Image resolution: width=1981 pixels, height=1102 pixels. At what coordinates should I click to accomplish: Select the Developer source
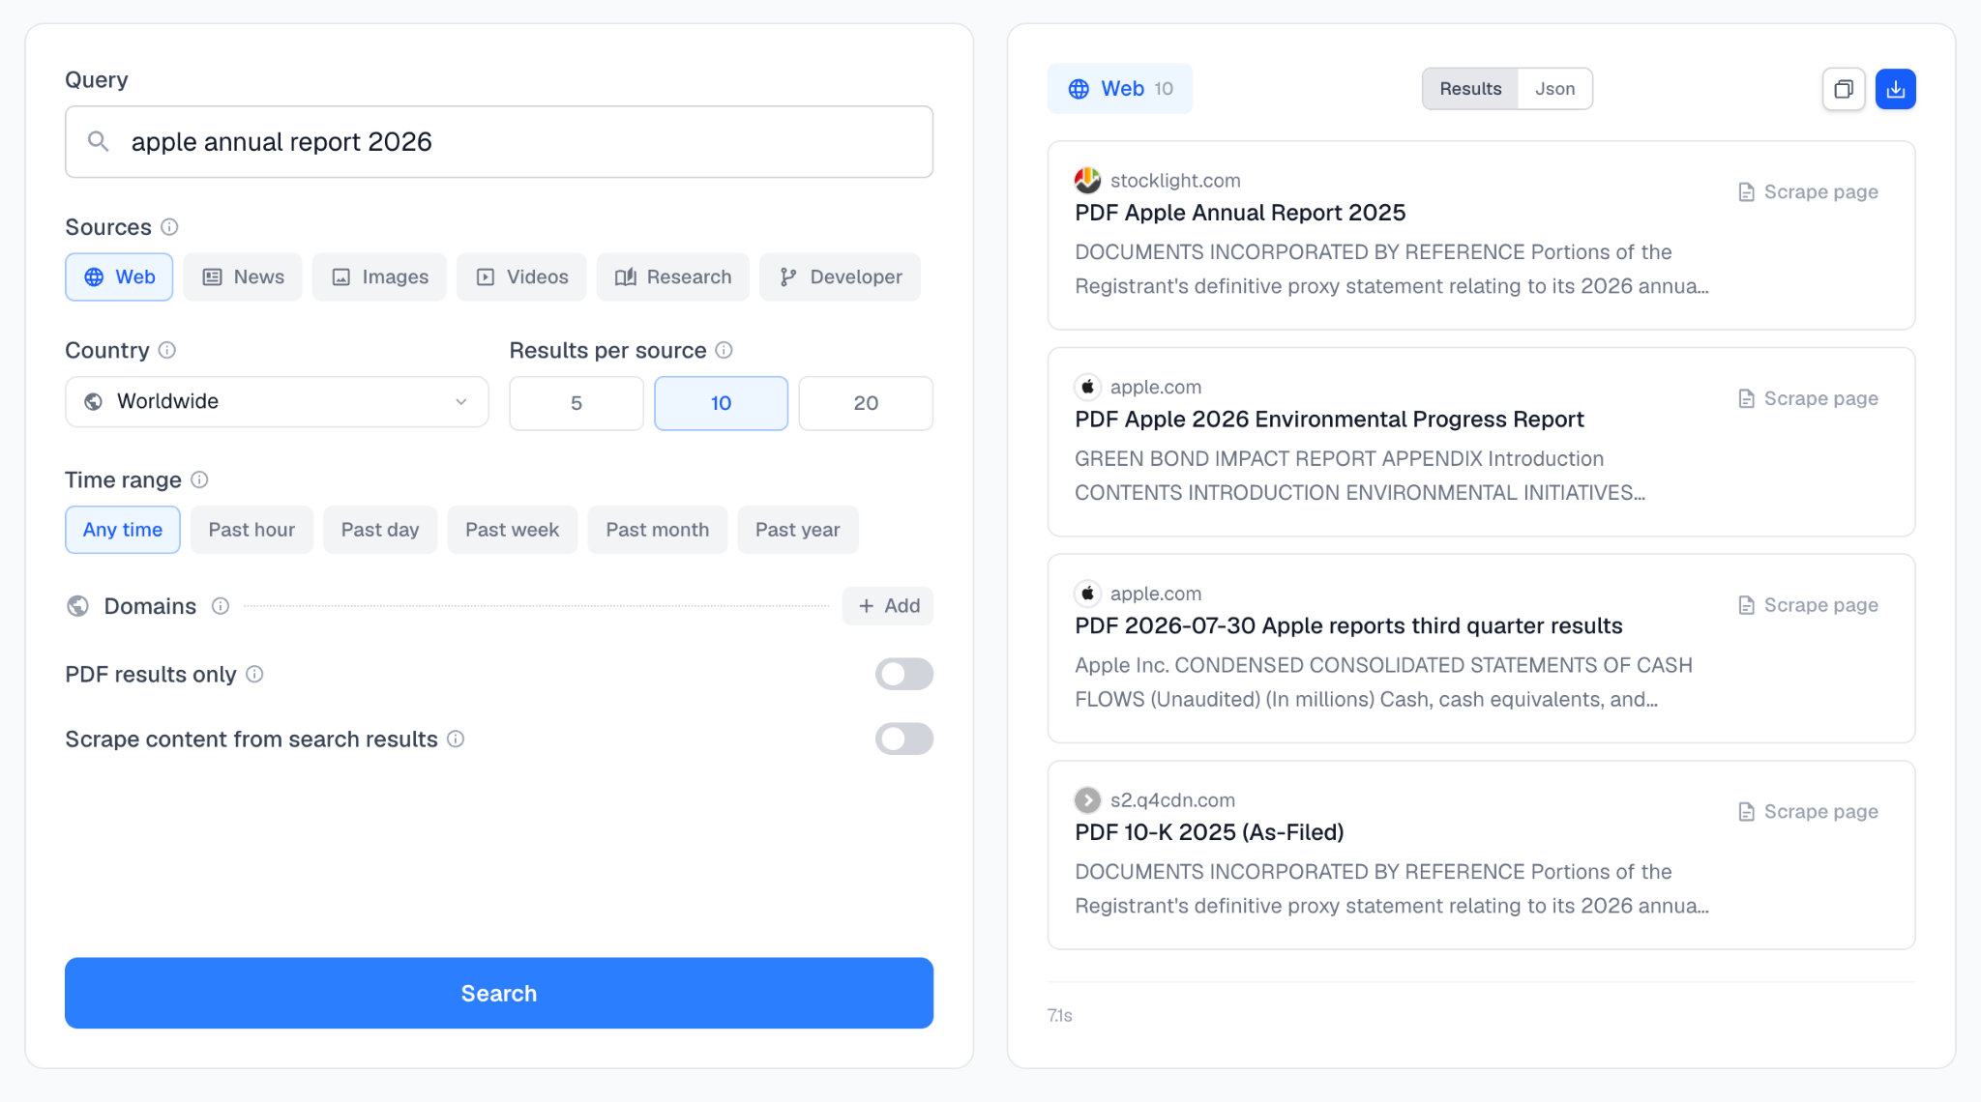840,277
